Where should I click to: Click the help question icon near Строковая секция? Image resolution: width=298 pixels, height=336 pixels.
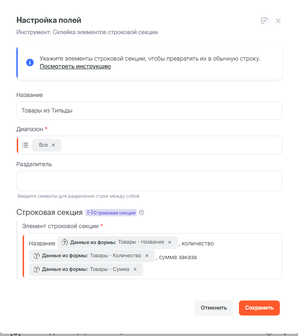(x=142, y=213)
